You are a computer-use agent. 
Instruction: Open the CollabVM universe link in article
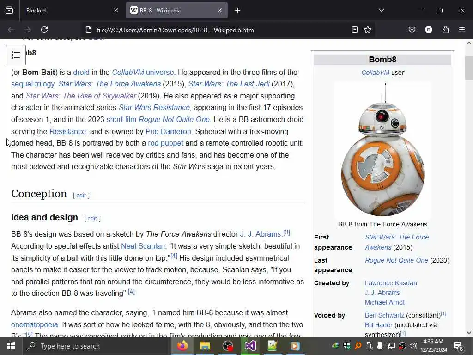point(143,73)
